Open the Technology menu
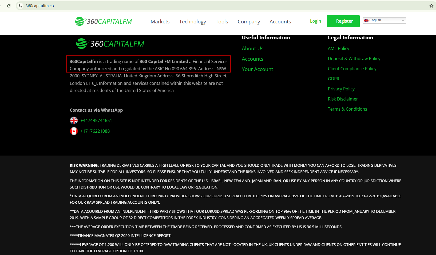Screen dimensions: 436x255 [192, 22]
